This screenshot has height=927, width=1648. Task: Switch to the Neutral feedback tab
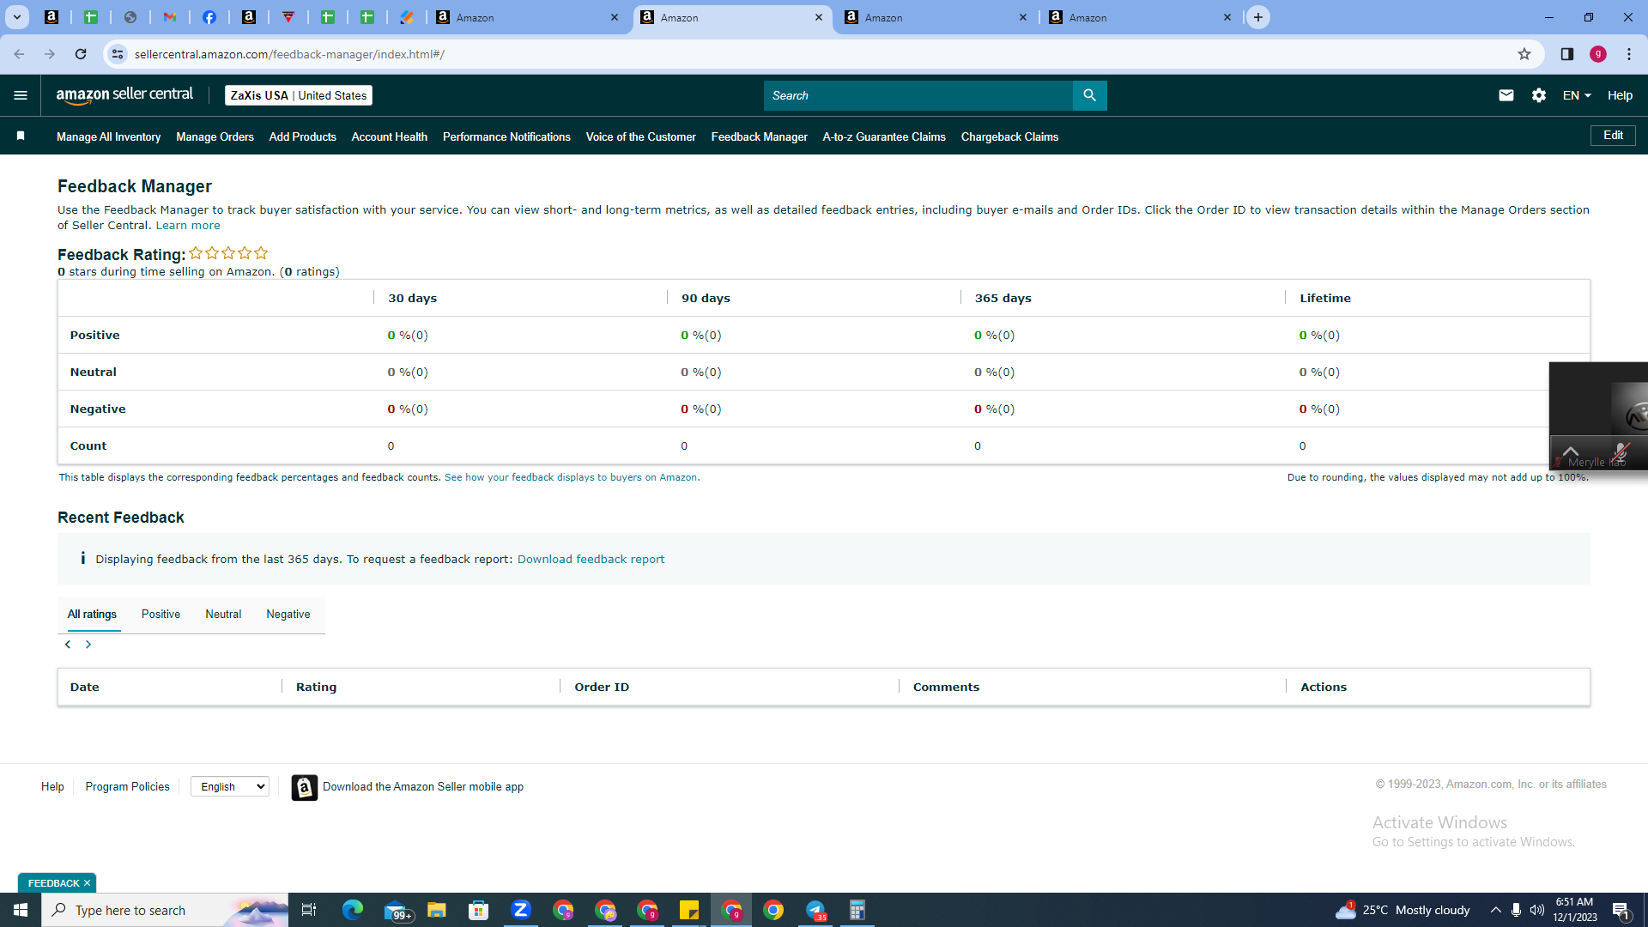223,615
